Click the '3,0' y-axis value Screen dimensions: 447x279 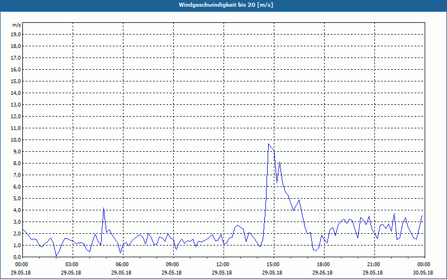(x=17, y=222)
